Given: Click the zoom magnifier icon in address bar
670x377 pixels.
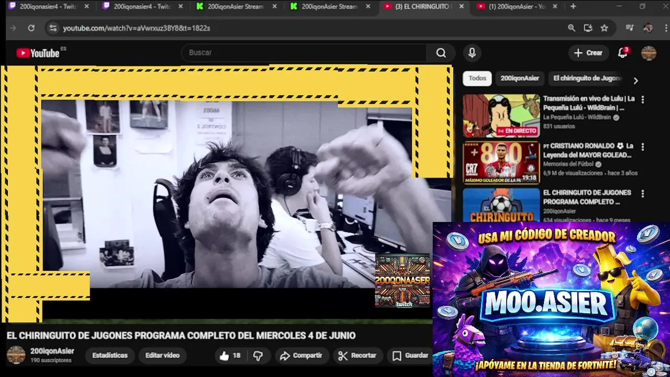Looking at the screenshot, I should pyautogui.click(x=572, y=28).
